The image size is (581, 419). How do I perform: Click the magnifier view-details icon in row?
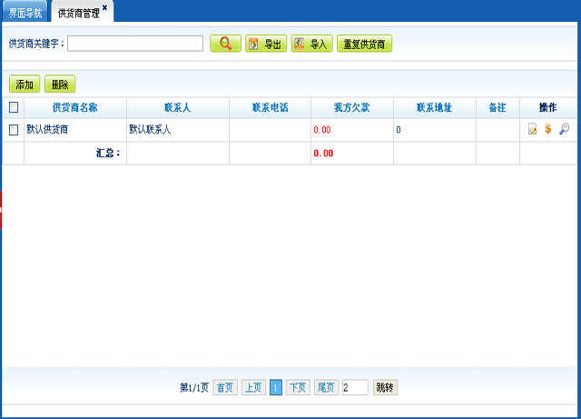(564, 130)
